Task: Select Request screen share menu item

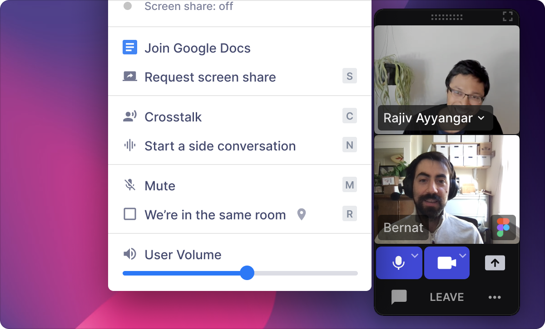Action: (240, 77)
